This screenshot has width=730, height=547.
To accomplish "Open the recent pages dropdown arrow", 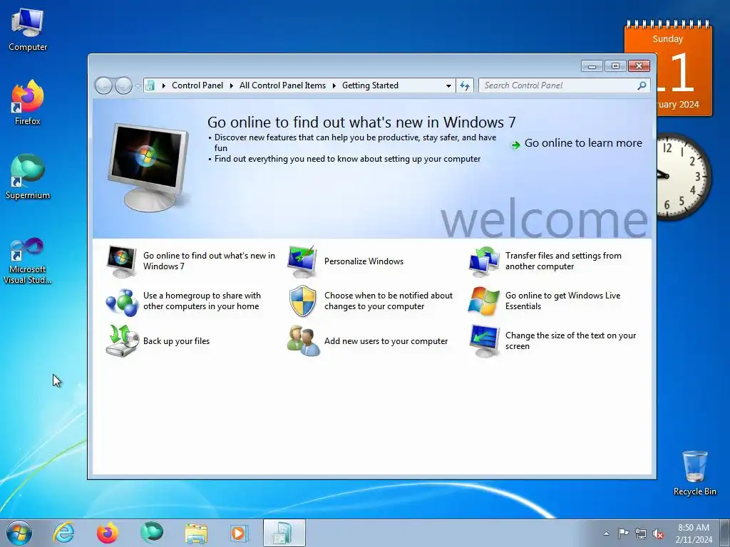I will [138, 86].
